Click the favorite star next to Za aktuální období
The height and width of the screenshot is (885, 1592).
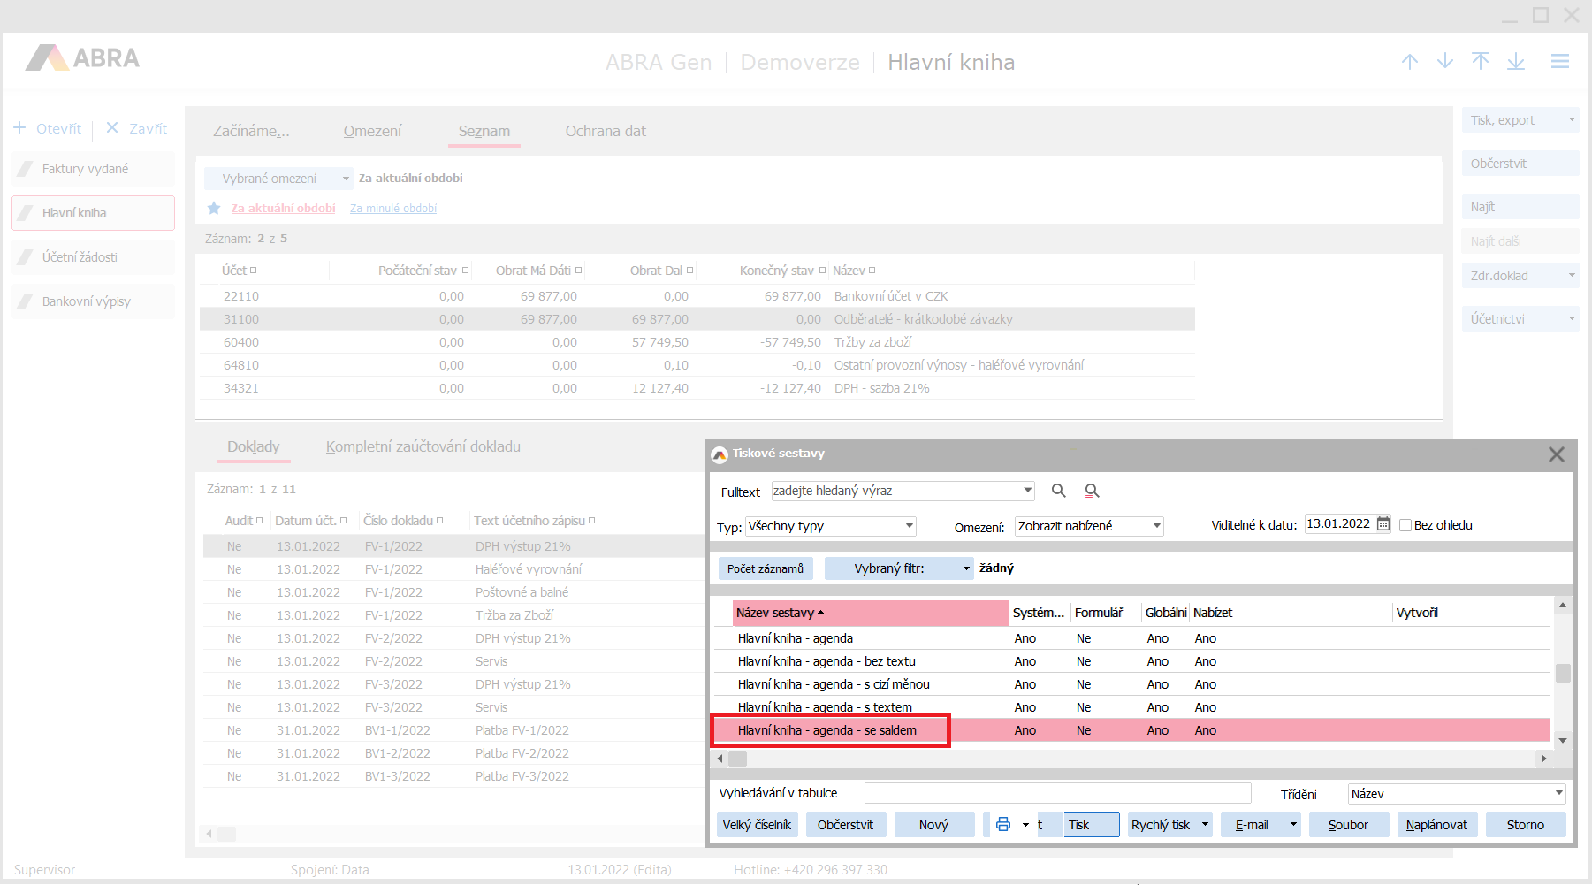214,209
